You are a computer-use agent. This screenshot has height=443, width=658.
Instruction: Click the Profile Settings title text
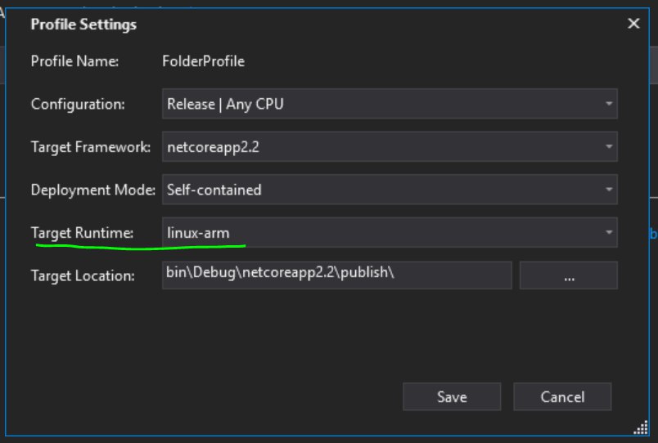(x=83, y=25)
